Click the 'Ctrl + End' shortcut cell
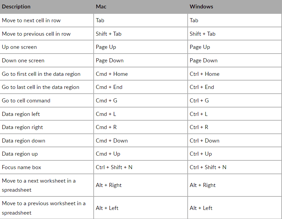Image resolution: width=282 pixels, height=219 pixels. 202,87
